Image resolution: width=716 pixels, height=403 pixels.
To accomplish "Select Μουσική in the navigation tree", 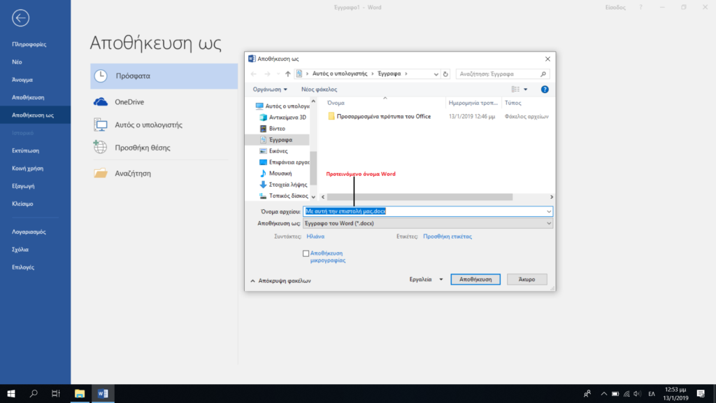I will 276,174.
